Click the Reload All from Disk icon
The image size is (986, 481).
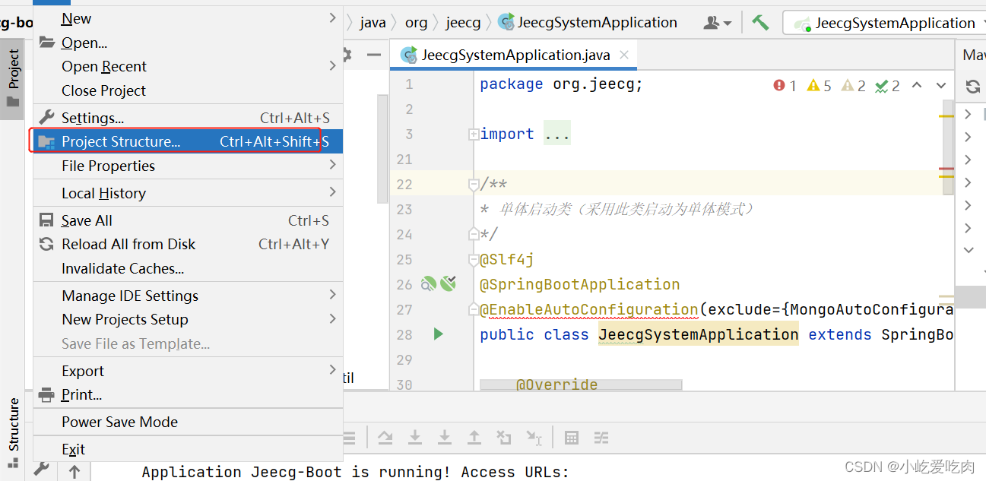point(46,244)
